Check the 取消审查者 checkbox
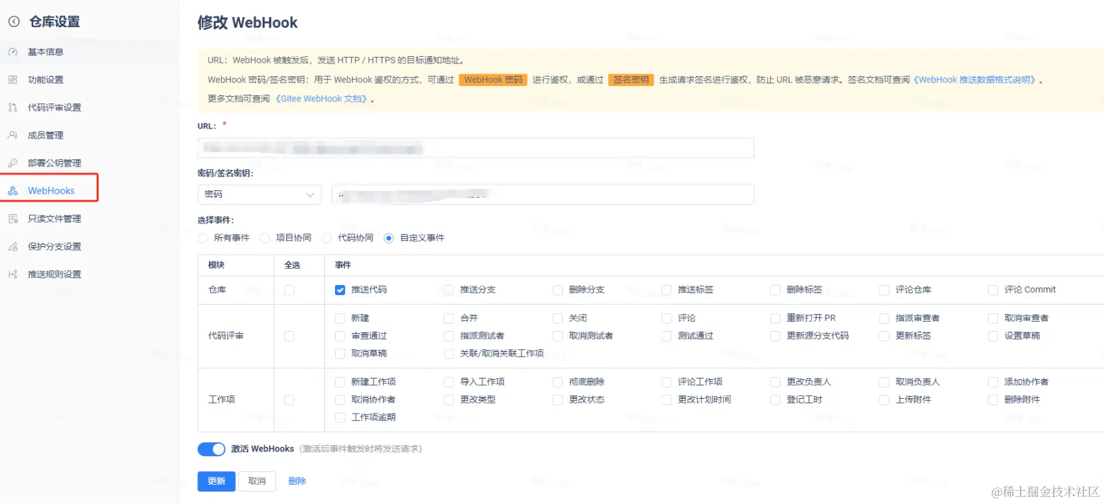The height and width of the screenshot is (503, 1104). click(x=993, y=318)
